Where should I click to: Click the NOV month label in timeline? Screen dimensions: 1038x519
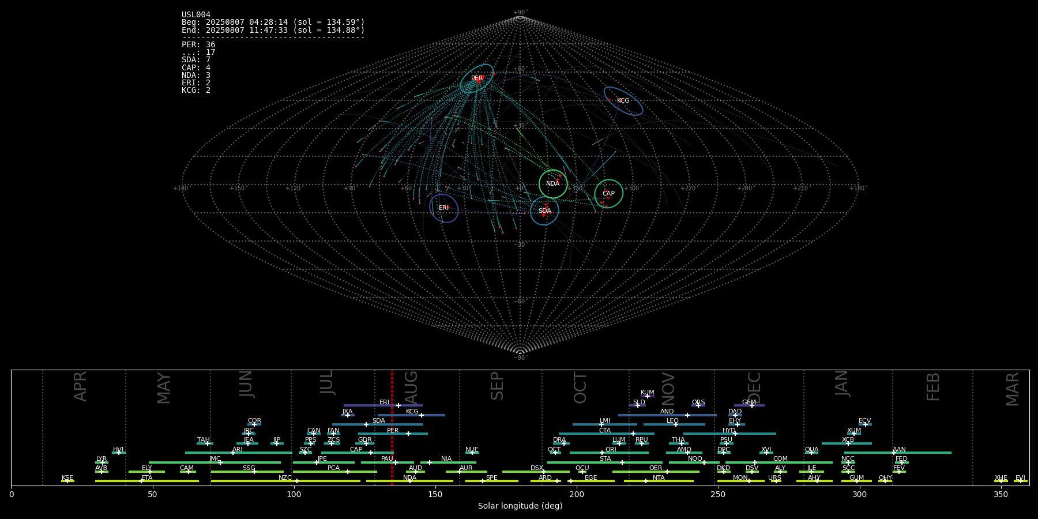point(668,389)
